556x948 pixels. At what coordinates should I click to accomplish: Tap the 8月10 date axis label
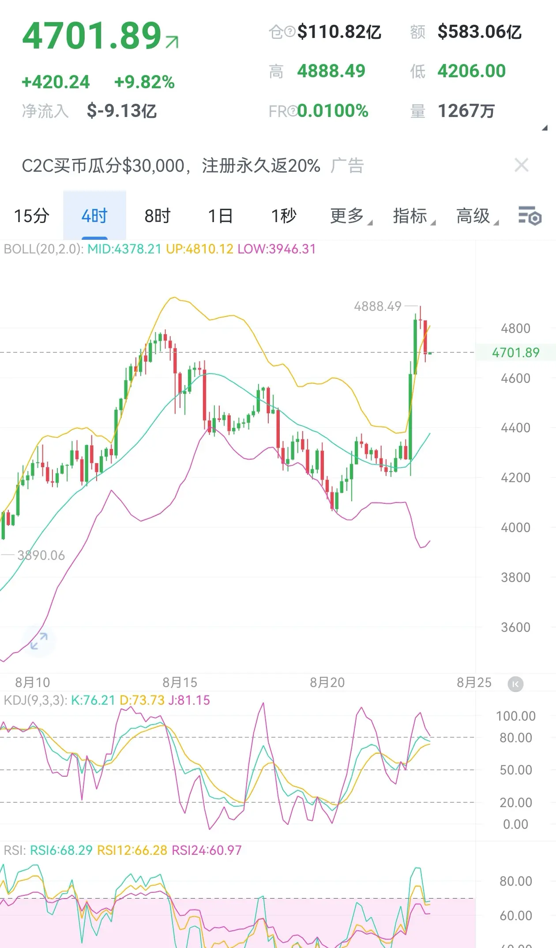tap(33, 683)
